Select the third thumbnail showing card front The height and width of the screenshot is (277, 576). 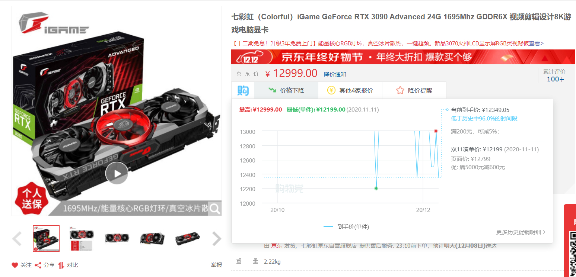(117, 239)
